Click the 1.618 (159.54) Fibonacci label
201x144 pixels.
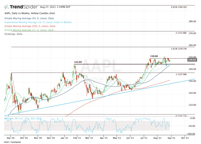point(179,49)
